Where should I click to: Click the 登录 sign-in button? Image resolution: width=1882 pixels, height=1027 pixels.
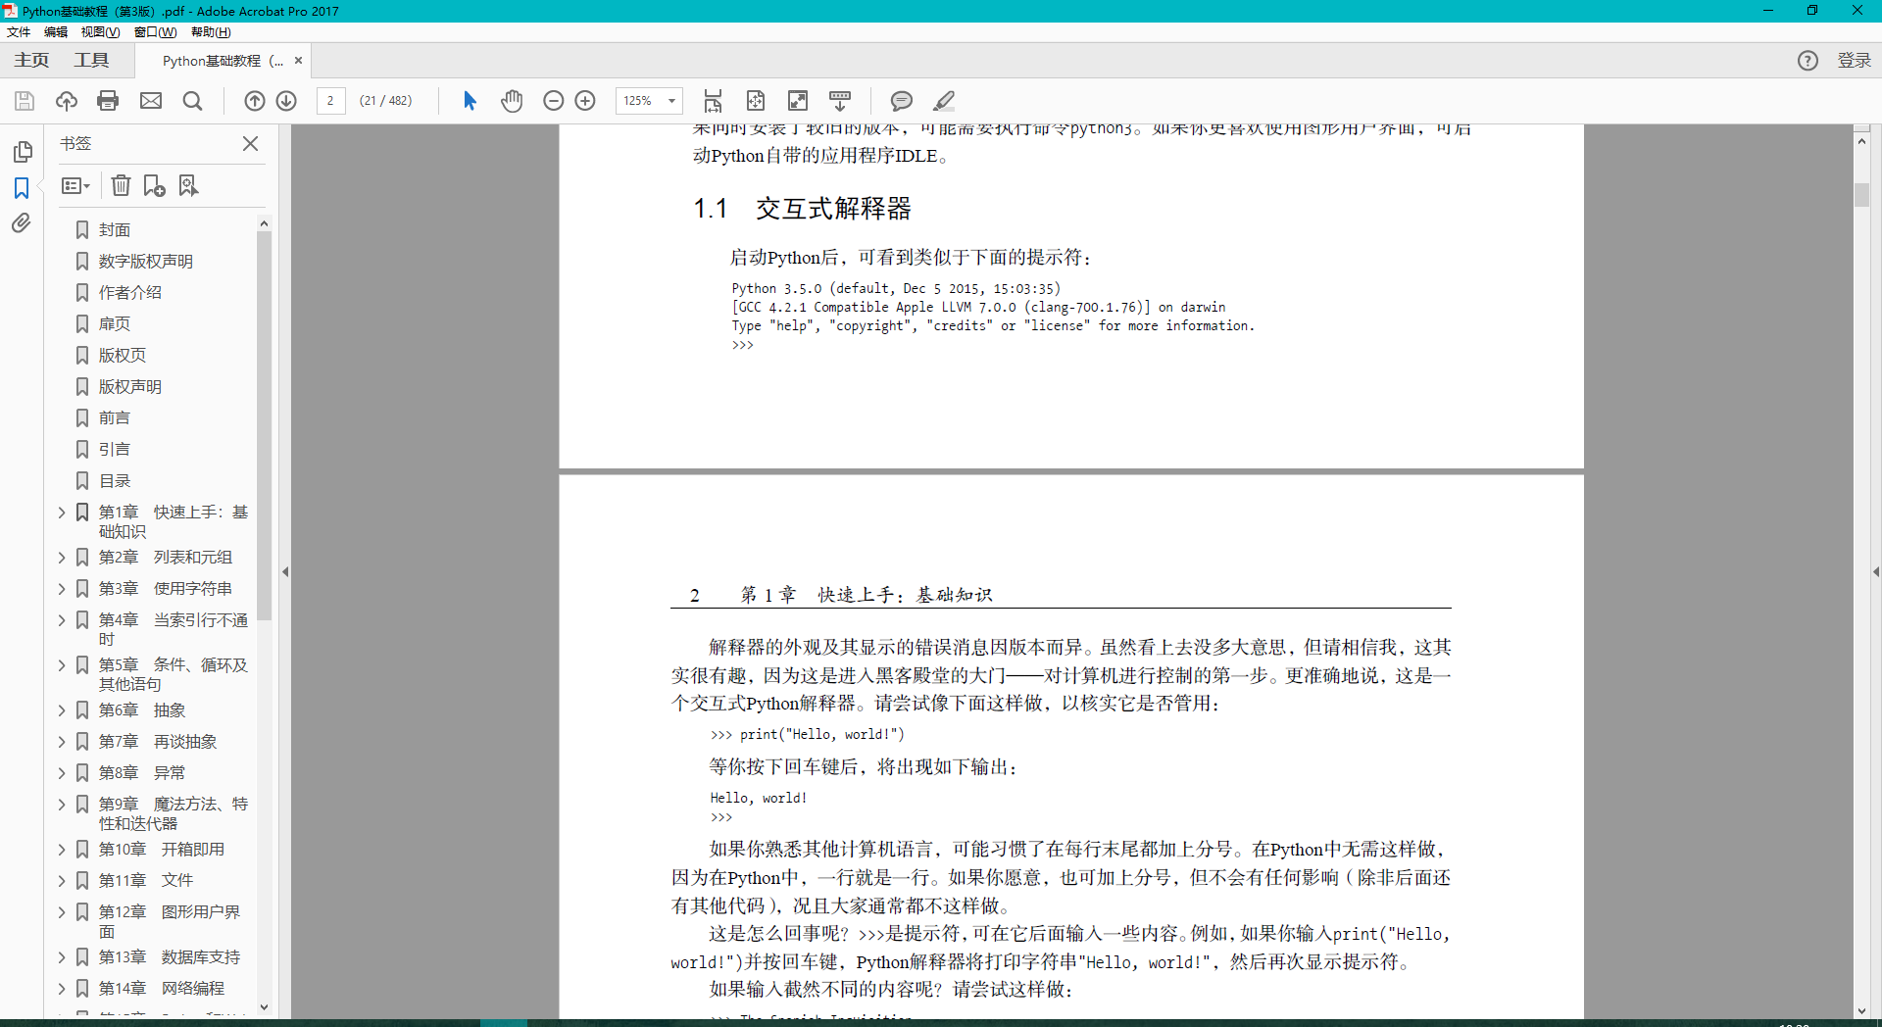pos(1854,61)
